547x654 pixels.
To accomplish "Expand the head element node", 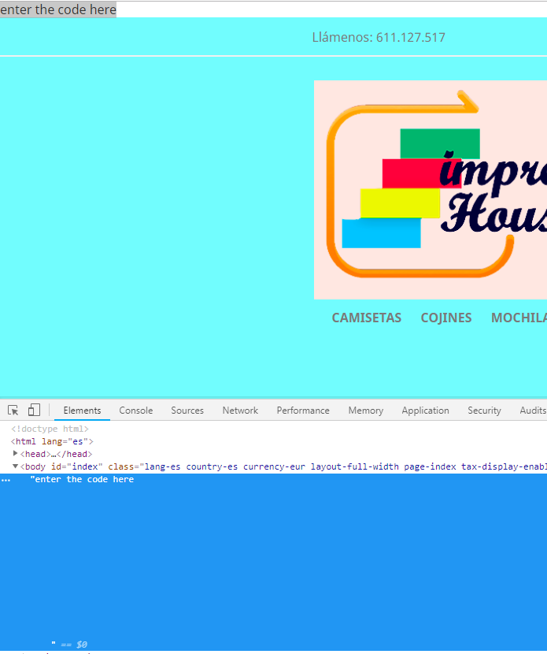I will tap(16, 453).
